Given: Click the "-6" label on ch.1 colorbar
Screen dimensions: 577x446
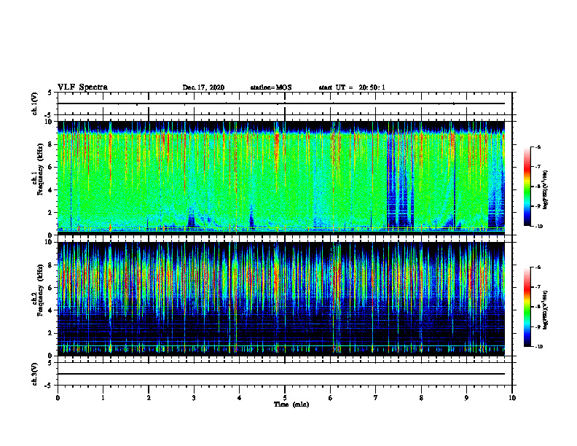Looking at the screenshot, I should tap(538, 146).
